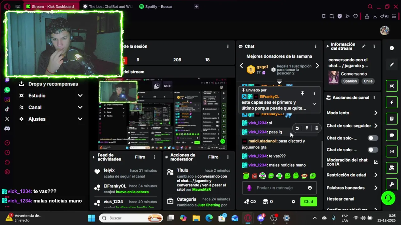The image size is (401, 225).
Task: Open X (Twitter) from the Opera sidebar
Action: pyautogui.click(x=7, y=119)
